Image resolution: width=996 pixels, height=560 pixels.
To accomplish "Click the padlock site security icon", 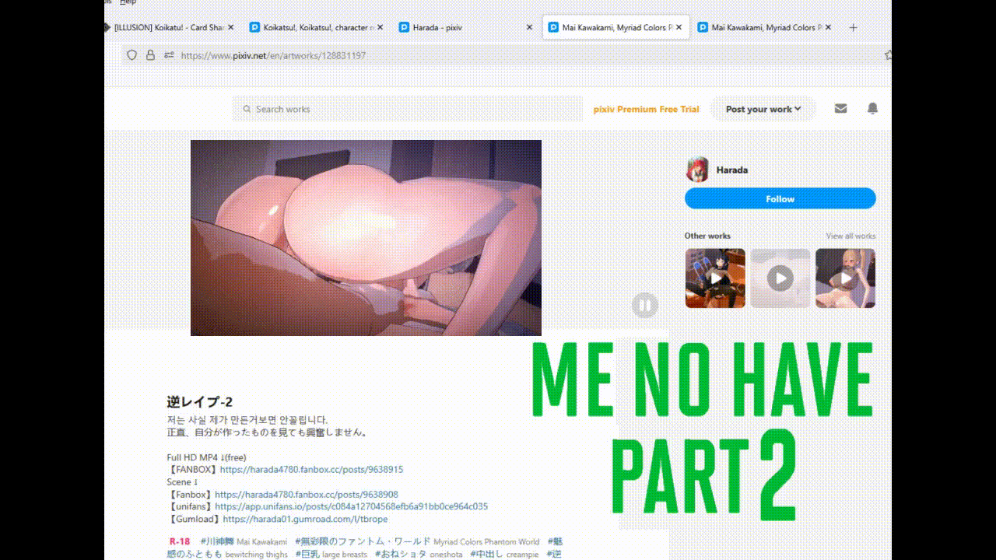I will tap(151, 55).
